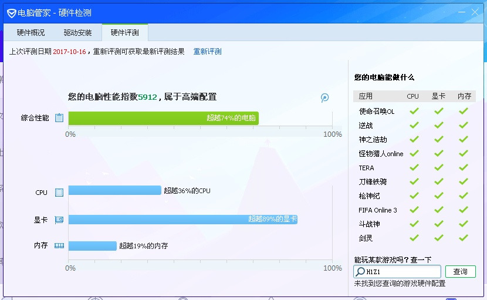Image resolution: width=487 pixels, height=300 pixels.
Task: Select the 神之浩劫 game row
Action: click(x=414, y=140)
